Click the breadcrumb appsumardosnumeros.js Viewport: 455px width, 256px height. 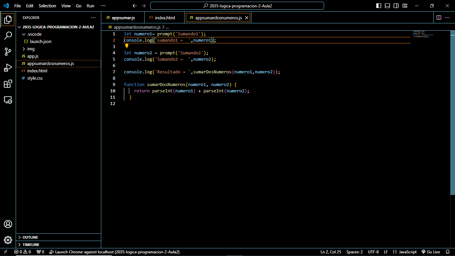pos(137,27)
